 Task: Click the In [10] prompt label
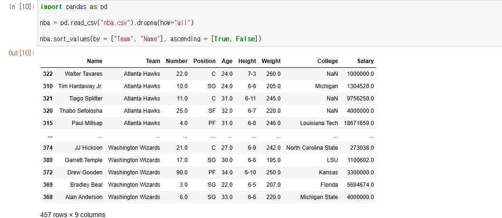[22, 7]
